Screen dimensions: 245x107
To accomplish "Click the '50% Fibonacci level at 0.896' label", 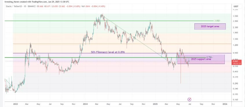I will 108,52.
